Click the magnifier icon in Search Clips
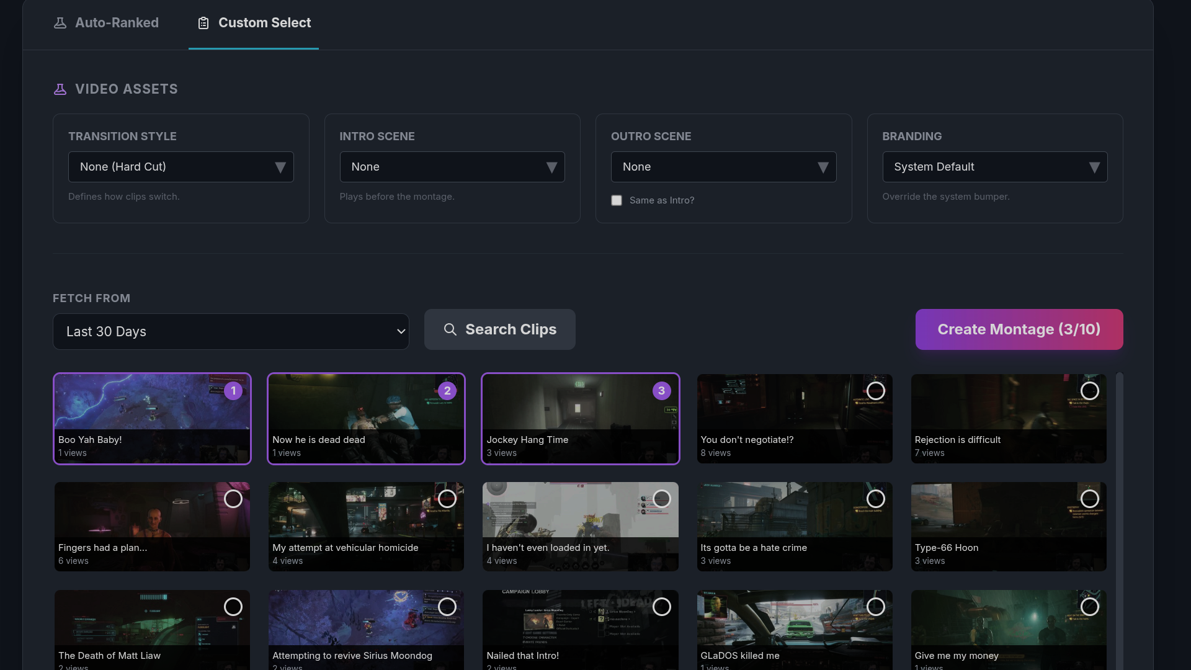This screenshot has height=670, width=1191. tap(450, 329)
